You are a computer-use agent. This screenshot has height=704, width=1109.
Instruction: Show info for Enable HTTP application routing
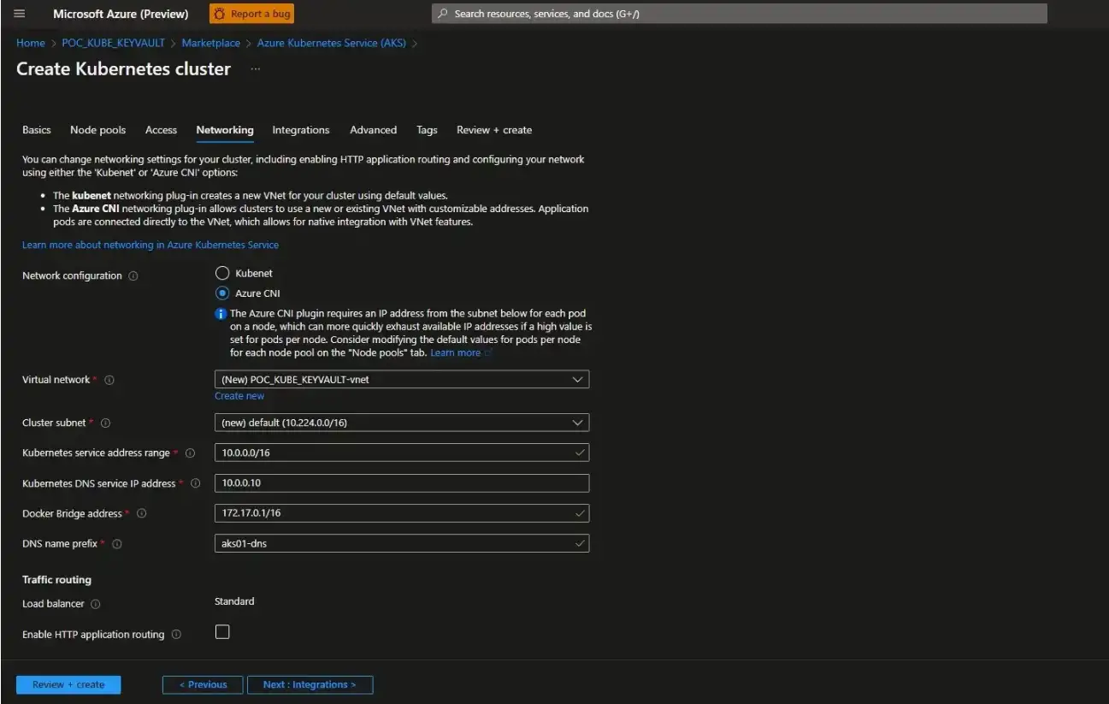click(x=176, y=635)
